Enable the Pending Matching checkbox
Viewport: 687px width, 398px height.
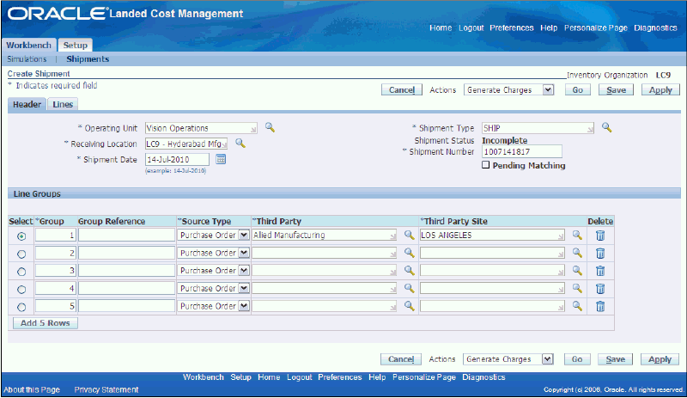(486, 166)
